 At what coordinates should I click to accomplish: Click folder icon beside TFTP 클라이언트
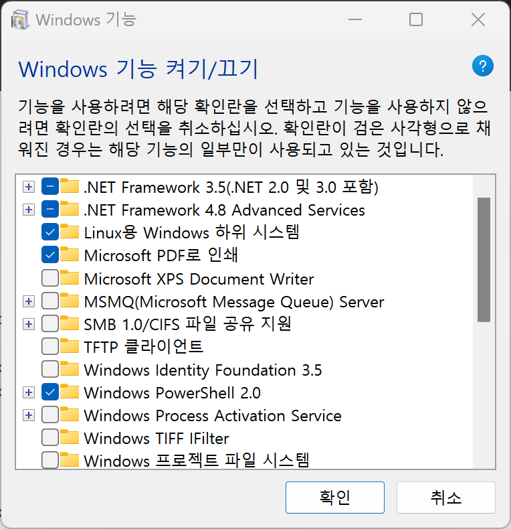(70, 346)
